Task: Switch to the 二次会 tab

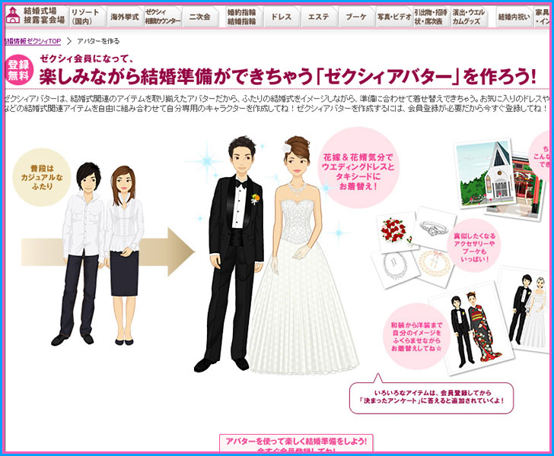Action: (200, 17)
